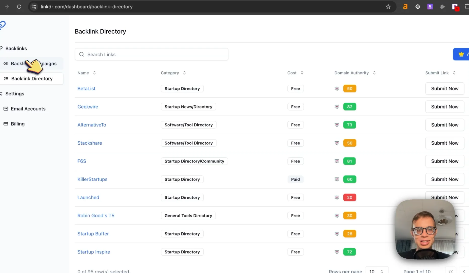Click the domain authority chart icon for F6S

[337, 161]
